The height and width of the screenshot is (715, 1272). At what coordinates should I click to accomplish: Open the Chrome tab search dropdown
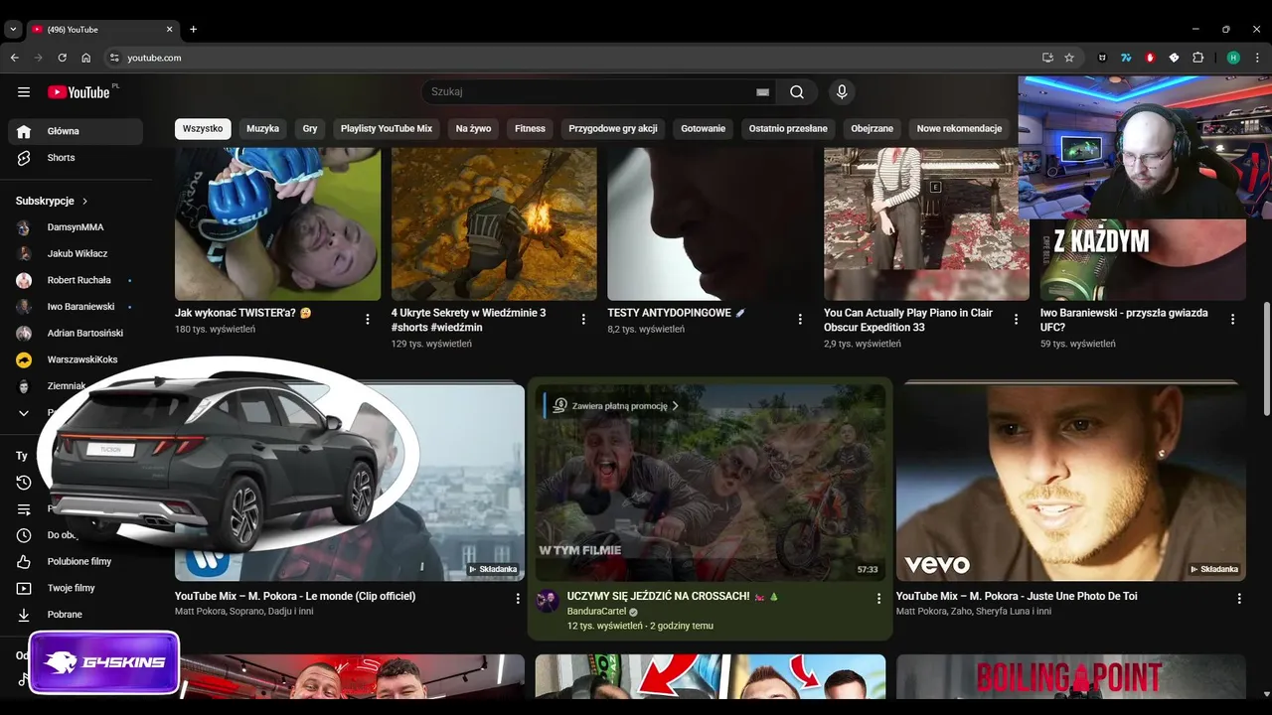(13, 30)
